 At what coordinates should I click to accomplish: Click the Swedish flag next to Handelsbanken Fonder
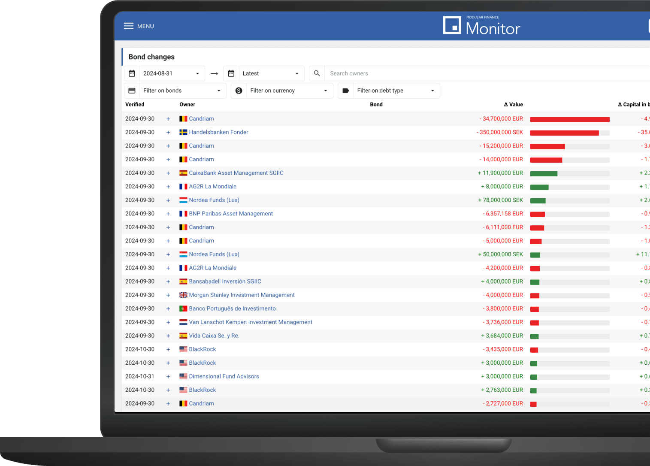click(x=183, y=132)
